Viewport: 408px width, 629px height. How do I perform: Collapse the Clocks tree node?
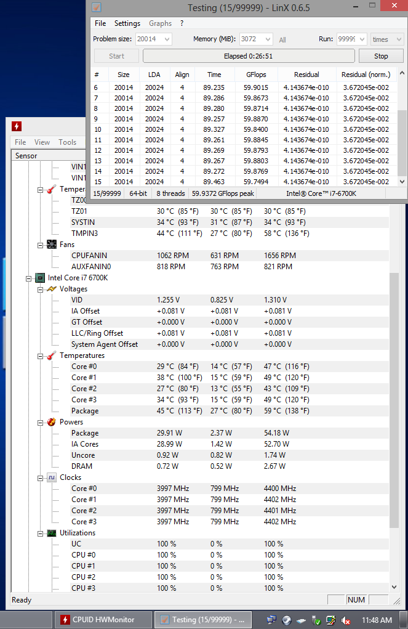click(40, 478)
